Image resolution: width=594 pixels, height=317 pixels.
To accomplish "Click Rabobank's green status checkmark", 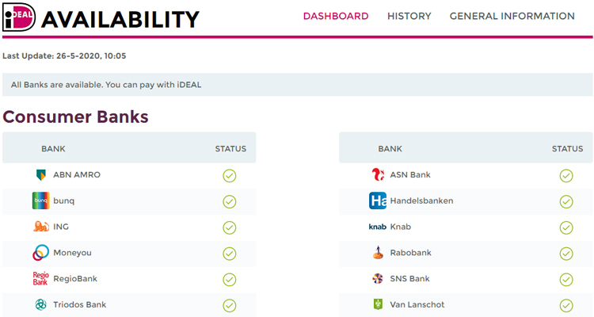I will pos(566,254).
